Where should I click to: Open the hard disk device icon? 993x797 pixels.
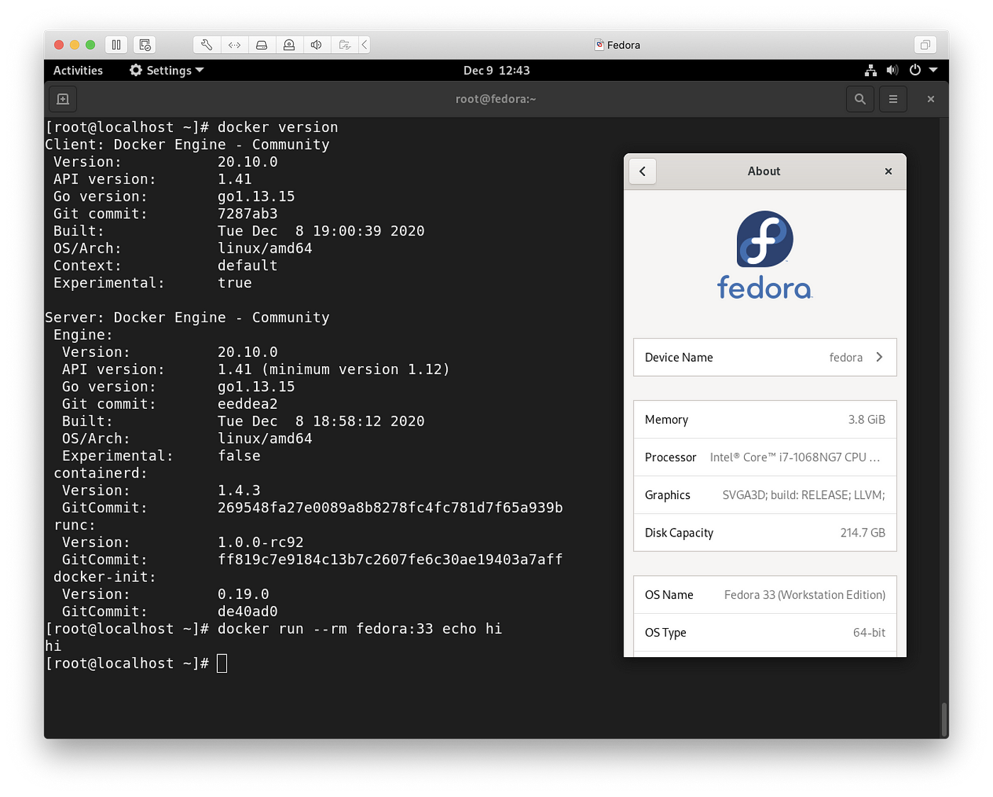(x=262, y=45)
